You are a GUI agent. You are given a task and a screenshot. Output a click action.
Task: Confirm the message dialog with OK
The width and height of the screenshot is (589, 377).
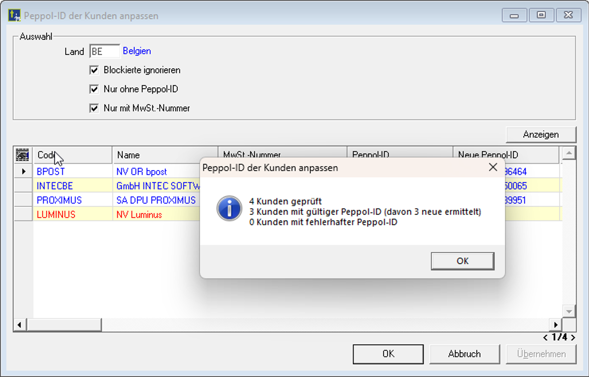462,261
